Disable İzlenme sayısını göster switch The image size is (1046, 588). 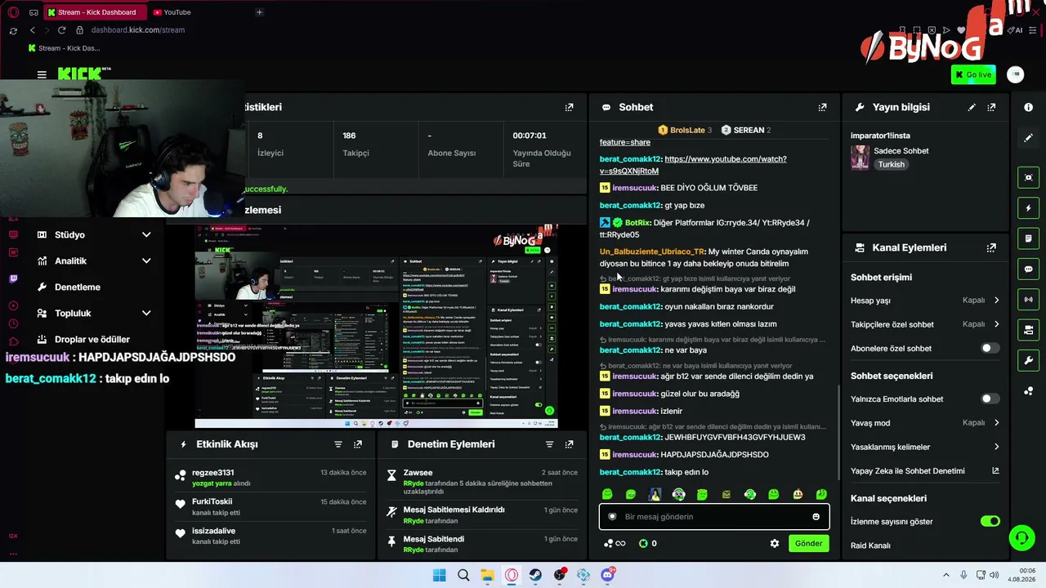pyautogui.click(x=990, y=521)
